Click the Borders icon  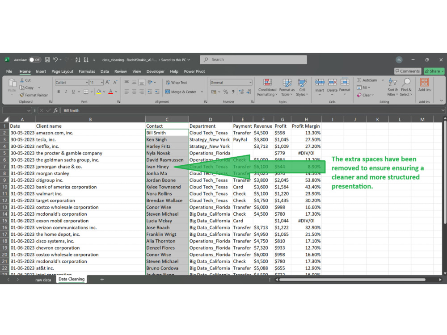pyautogui.click(x=86, y=92)
